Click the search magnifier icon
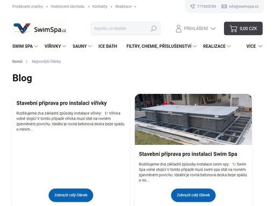This screenshot has width=275, height=206. [154, 28]
